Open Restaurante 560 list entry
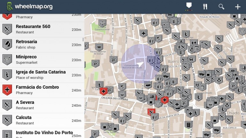The width and height of the screenshot is (246, 138). coord(42,29)
